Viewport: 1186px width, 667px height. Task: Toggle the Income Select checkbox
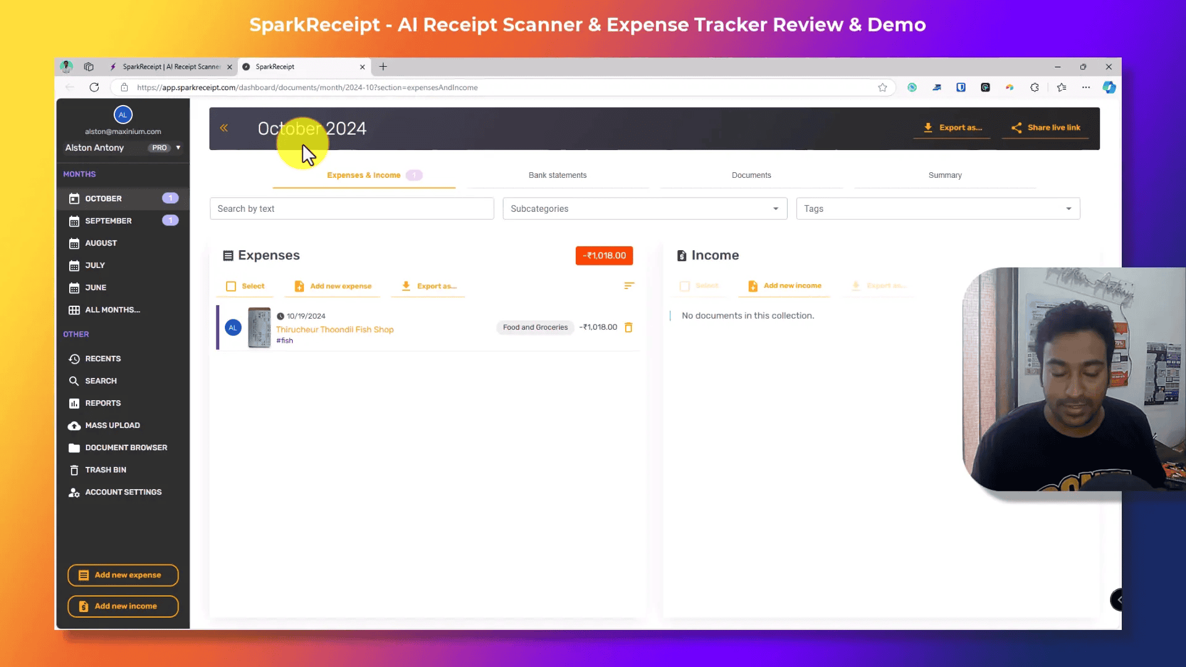click(684, 286)
